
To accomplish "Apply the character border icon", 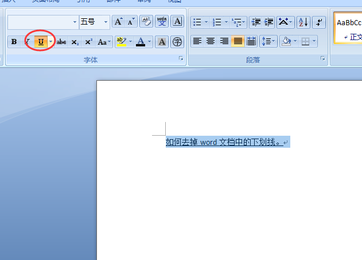I will click(x=177, y=22).
